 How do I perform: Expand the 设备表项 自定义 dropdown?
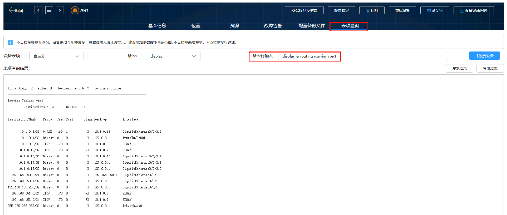coord(56,56)
